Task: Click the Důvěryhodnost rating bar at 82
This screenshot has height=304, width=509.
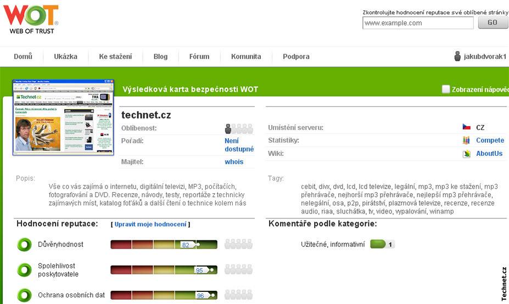Action: click(164, 245)
